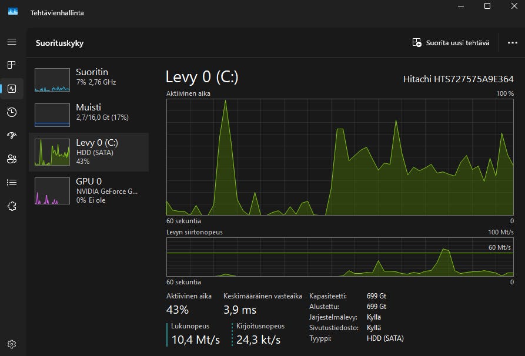Click Suorita uusi tehtävä button
Viewport: 525px width, 356px height.
click(451, 43)
